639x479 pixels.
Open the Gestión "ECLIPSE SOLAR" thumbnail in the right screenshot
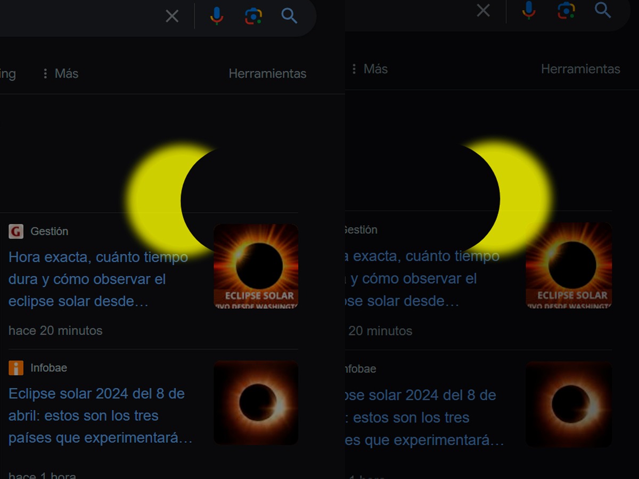click(569, 265)
